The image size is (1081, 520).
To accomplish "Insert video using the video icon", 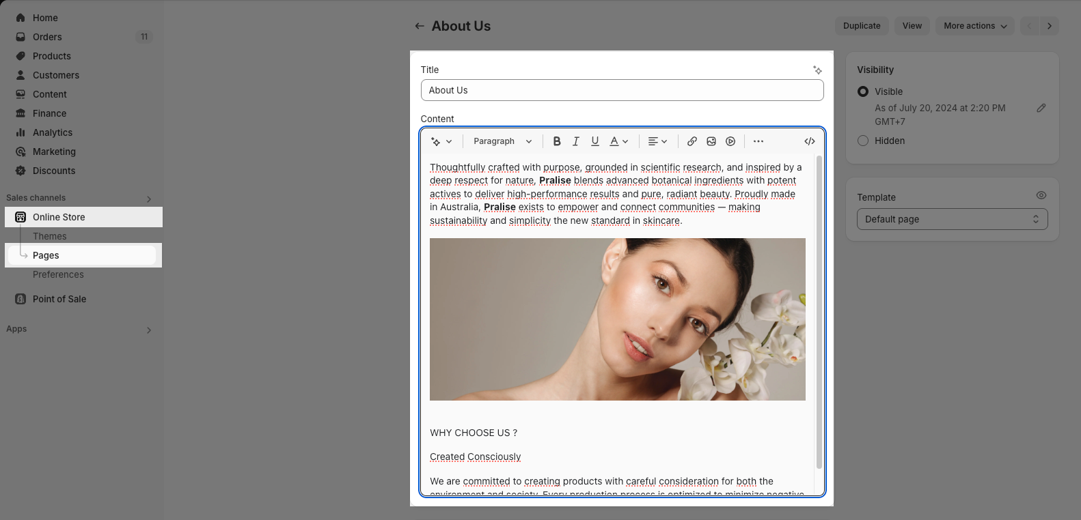I will (730, 141).
